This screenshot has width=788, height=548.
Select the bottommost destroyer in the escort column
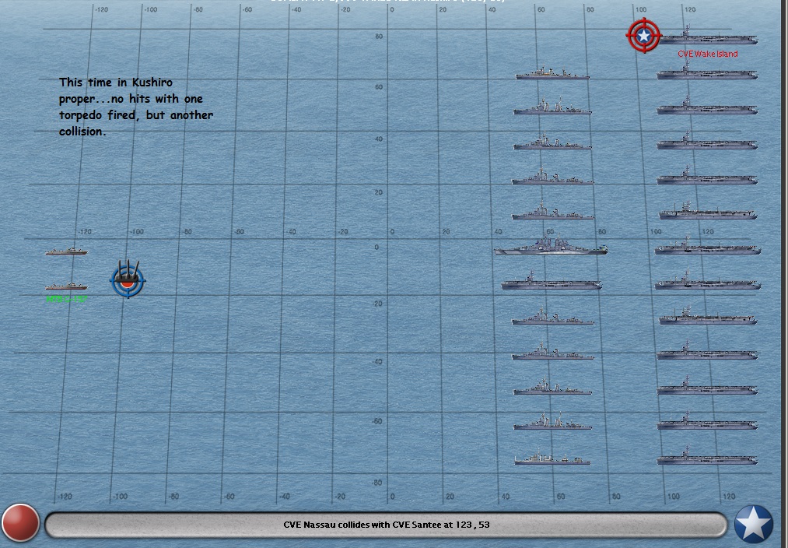click(552, 458)
